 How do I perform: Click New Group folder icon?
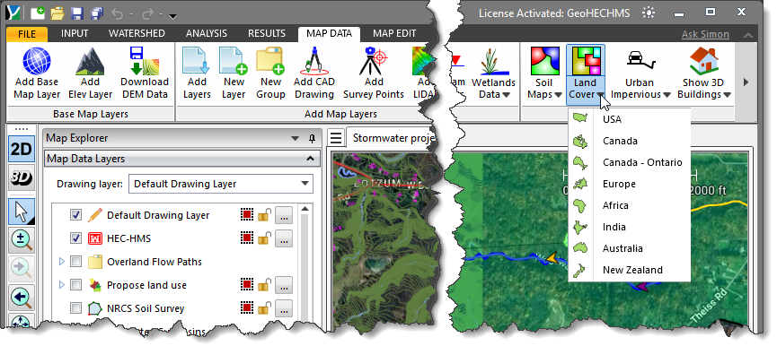tap(270, 61)
